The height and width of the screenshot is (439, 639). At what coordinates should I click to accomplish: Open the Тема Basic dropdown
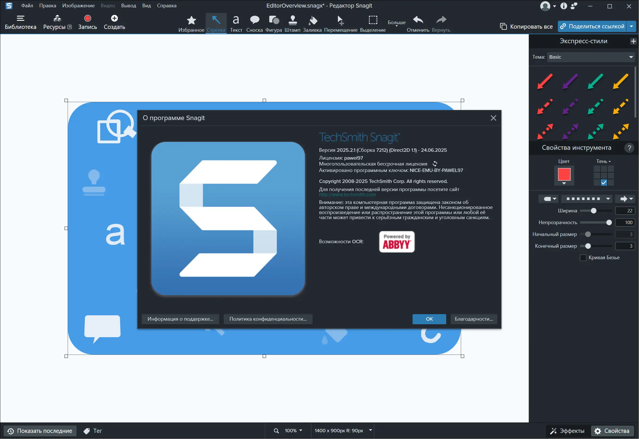pos(591,57)
